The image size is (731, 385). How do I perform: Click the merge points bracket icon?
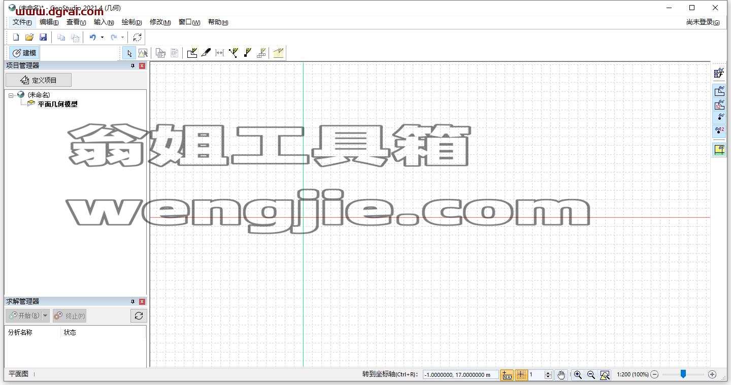pos(219,53)
